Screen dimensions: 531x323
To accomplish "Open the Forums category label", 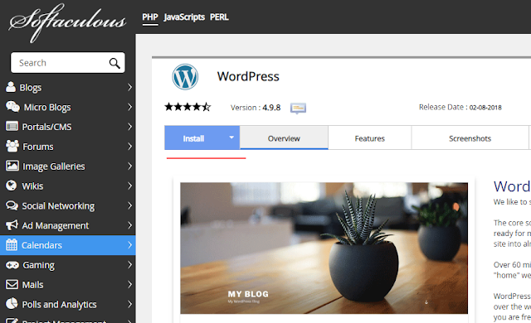I will click(38, 147).
